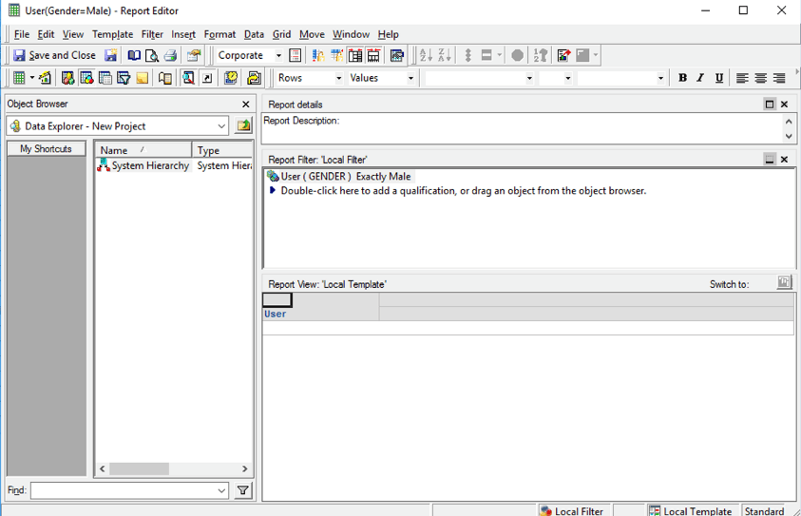The image size is (801, 516).
Task: Toggle Underline formatting
Action: click(719, 79)
